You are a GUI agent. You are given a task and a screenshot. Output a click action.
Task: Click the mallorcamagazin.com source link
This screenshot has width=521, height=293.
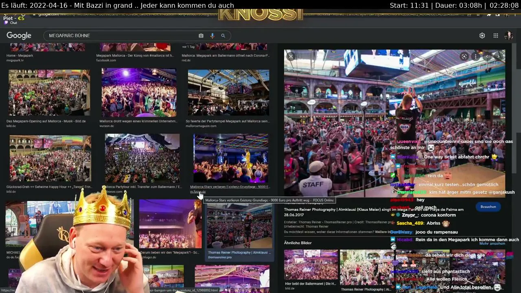click(x=201, y=126)
